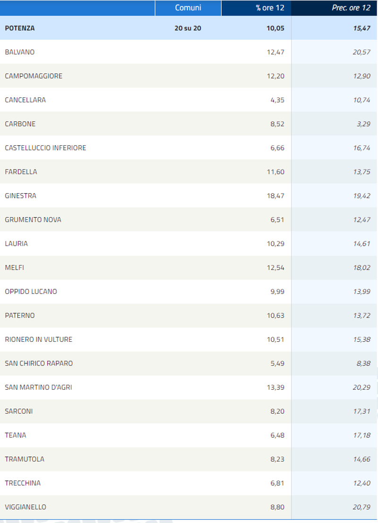378x523 pixels.
Task: Open GRUMENTO NOVA turnout details
Action: 189,220
